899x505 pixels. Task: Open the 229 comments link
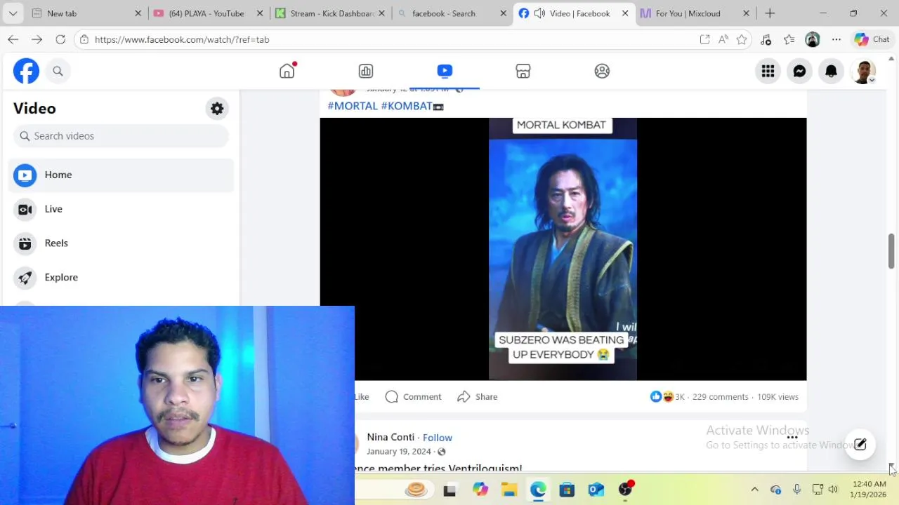click(x=720, y=397)
